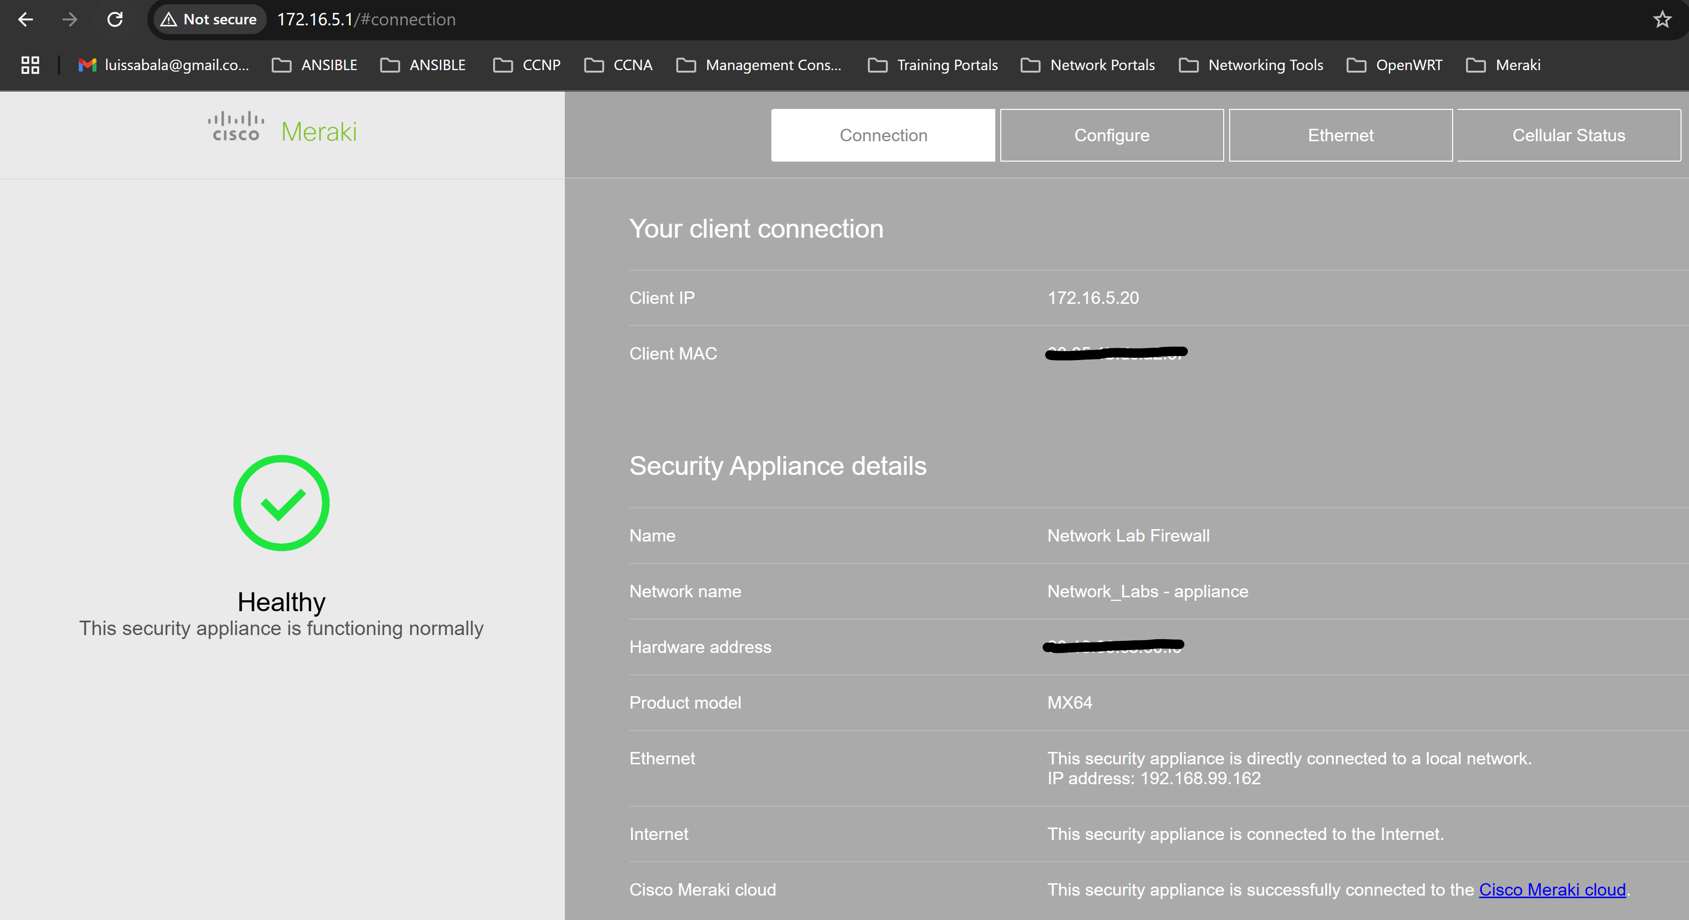
Task: Click the Not secure warning badge
Action: [x=209, y=20]
